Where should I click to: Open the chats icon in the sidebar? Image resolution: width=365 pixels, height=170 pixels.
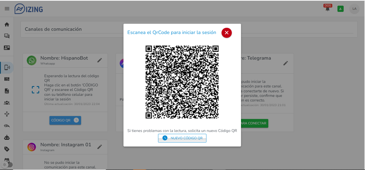(7, 36)
